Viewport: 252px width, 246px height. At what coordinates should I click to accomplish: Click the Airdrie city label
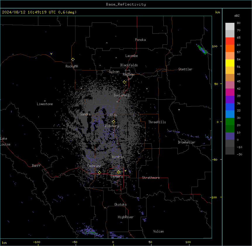coord(118,157)
